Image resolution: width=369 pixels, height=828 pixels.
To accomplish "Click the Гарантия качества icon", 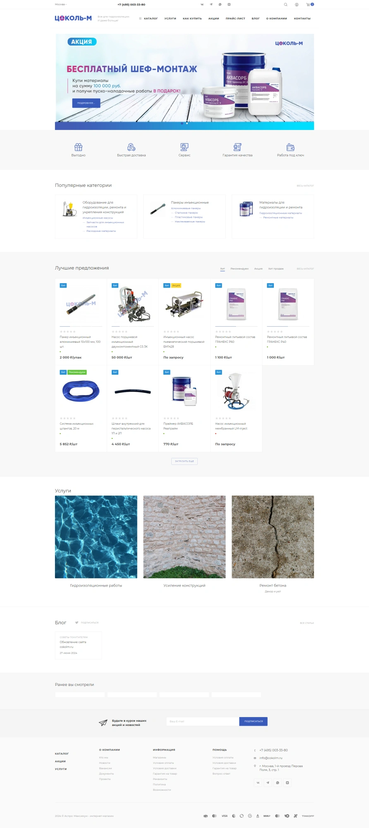I will (x=237, y=147).
